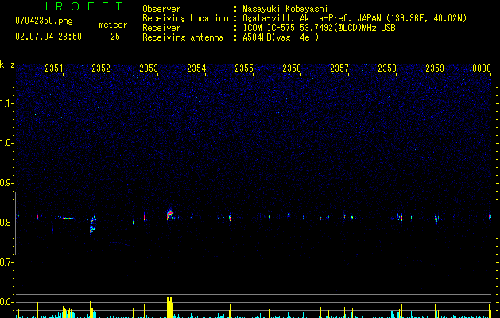Click the 2354 time axis marker
Screen dimensions: 500x318
click(196, 68)
